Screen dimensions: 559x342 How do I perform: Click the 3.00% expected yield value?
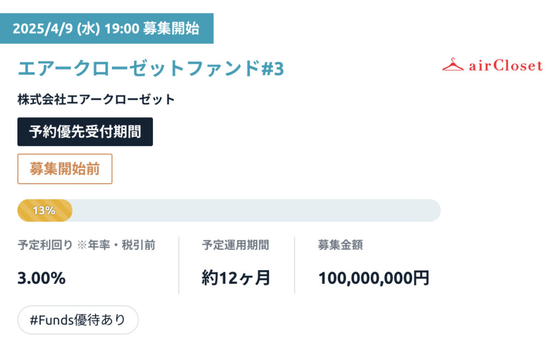pos(41,278)
